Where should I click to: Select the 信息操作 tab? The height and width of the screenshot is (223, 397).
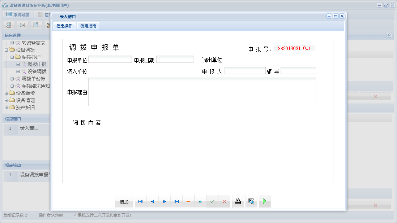click(64, 26)
